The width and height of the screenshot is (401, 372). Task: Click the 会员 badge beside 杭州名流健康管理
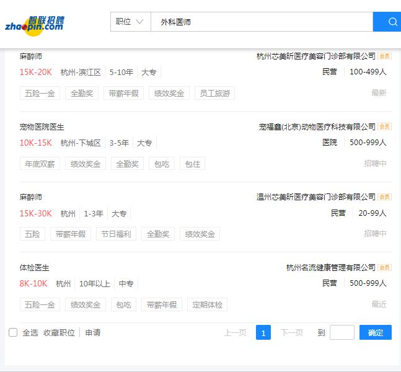point(385,268)
